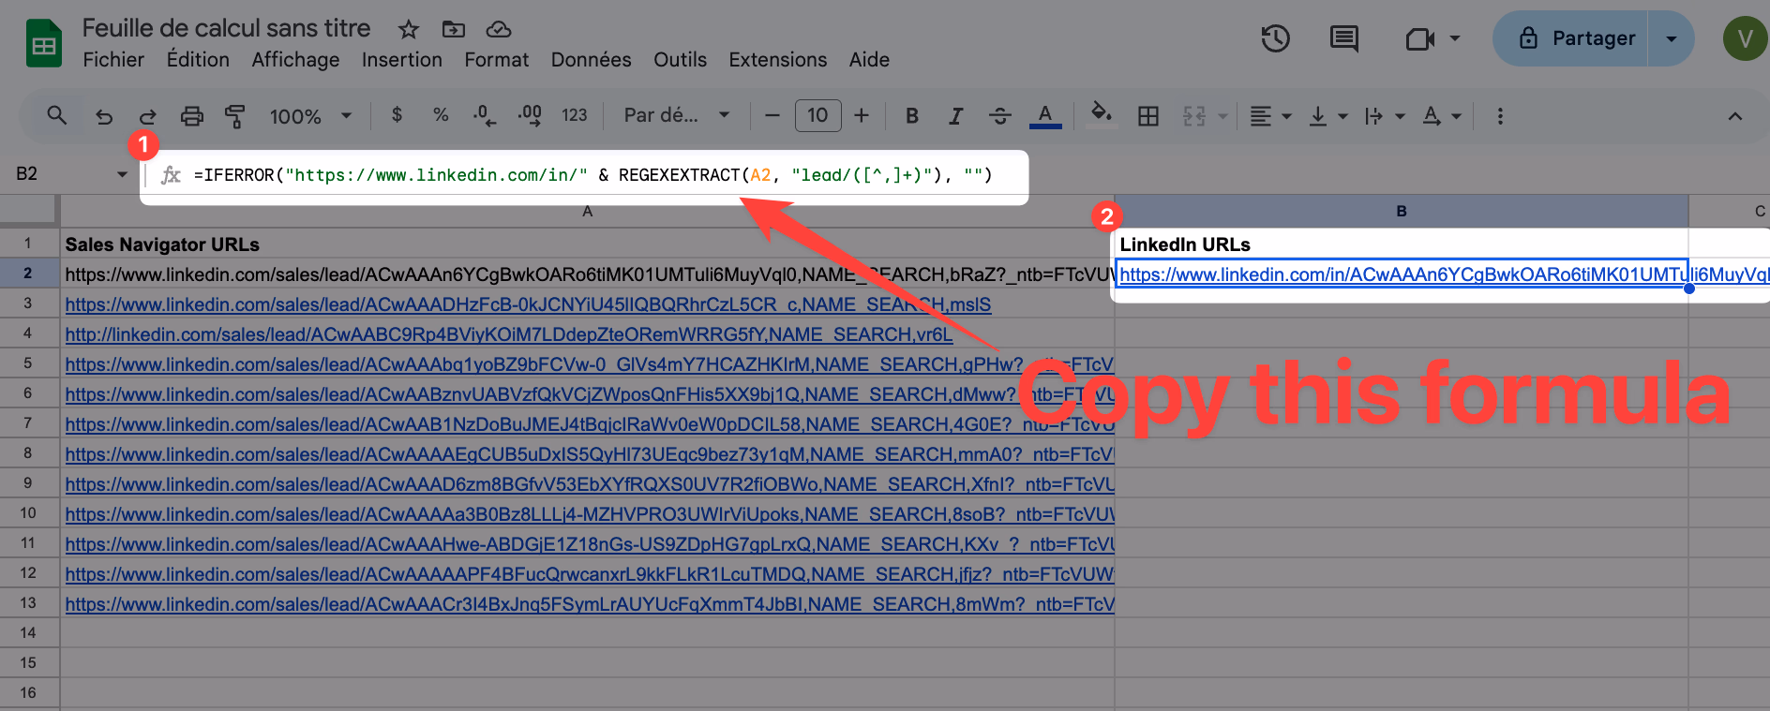Open the comments panel icon

pyautogui.click(x=1344, y=38)
